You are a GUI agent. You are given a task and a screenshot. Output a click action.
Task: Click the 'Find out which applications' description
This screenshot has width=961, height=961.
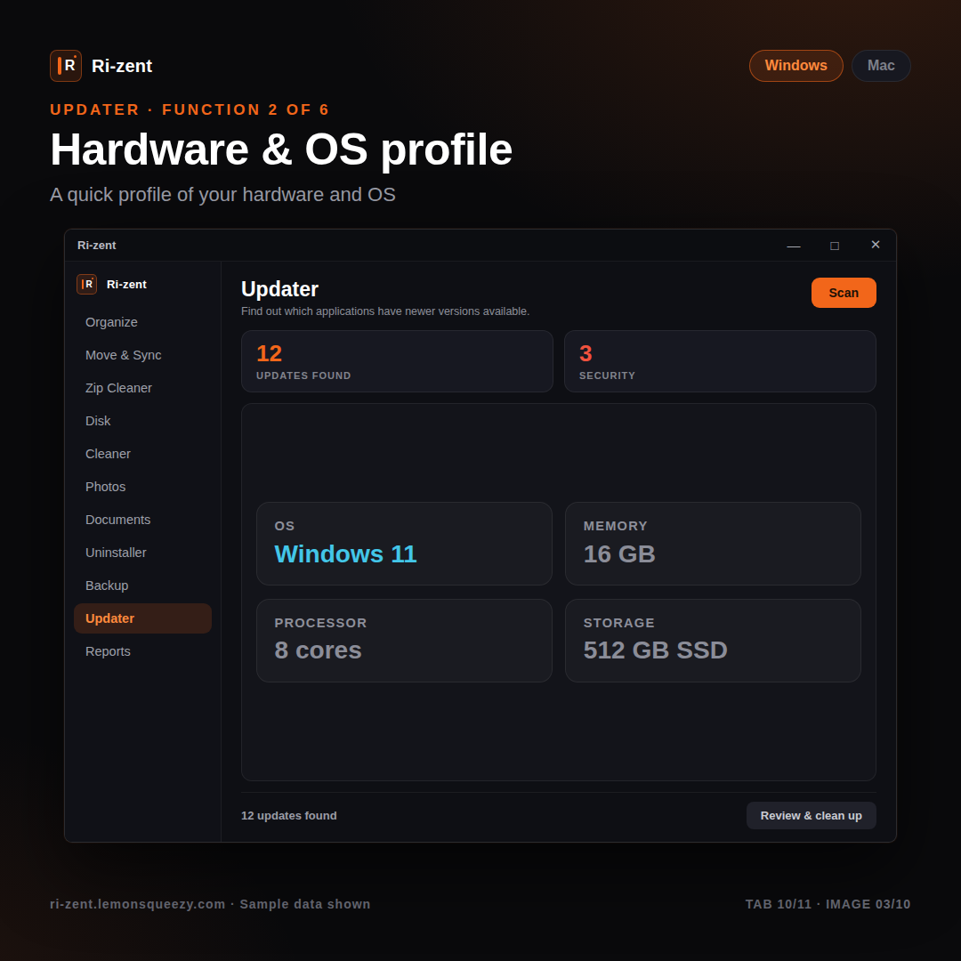385,311
